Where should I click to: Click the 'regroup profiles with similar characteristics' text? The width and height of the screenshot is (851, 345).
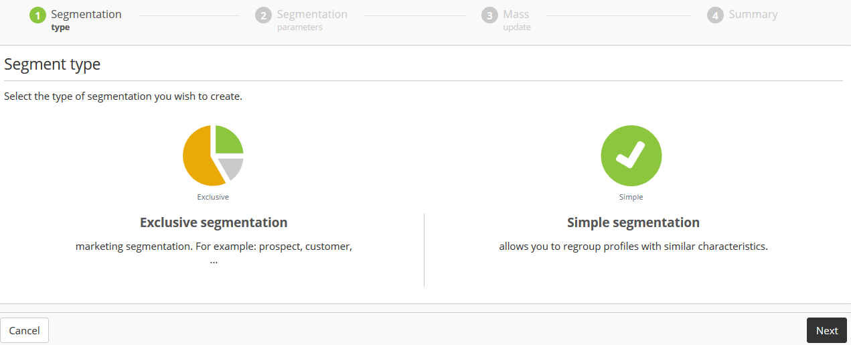click(633, 247)
